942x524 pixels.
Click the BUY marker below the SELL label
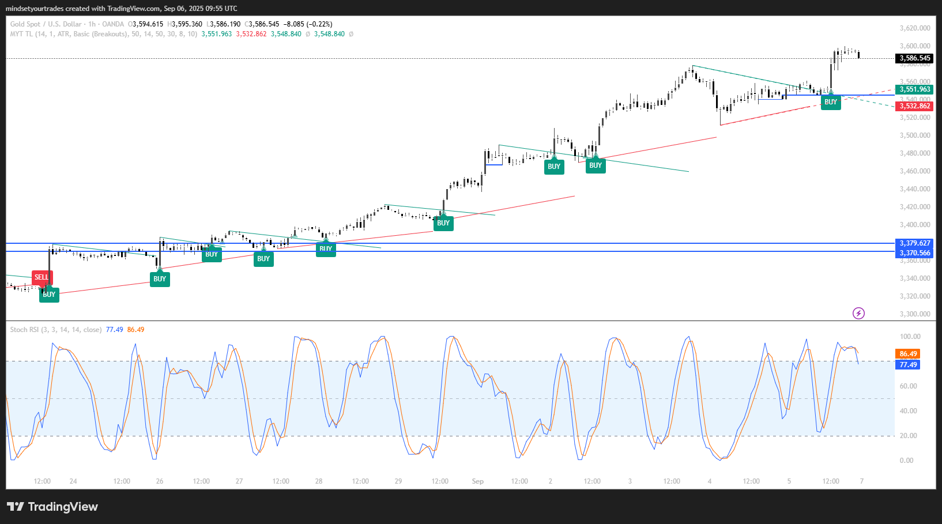[49, 295]
